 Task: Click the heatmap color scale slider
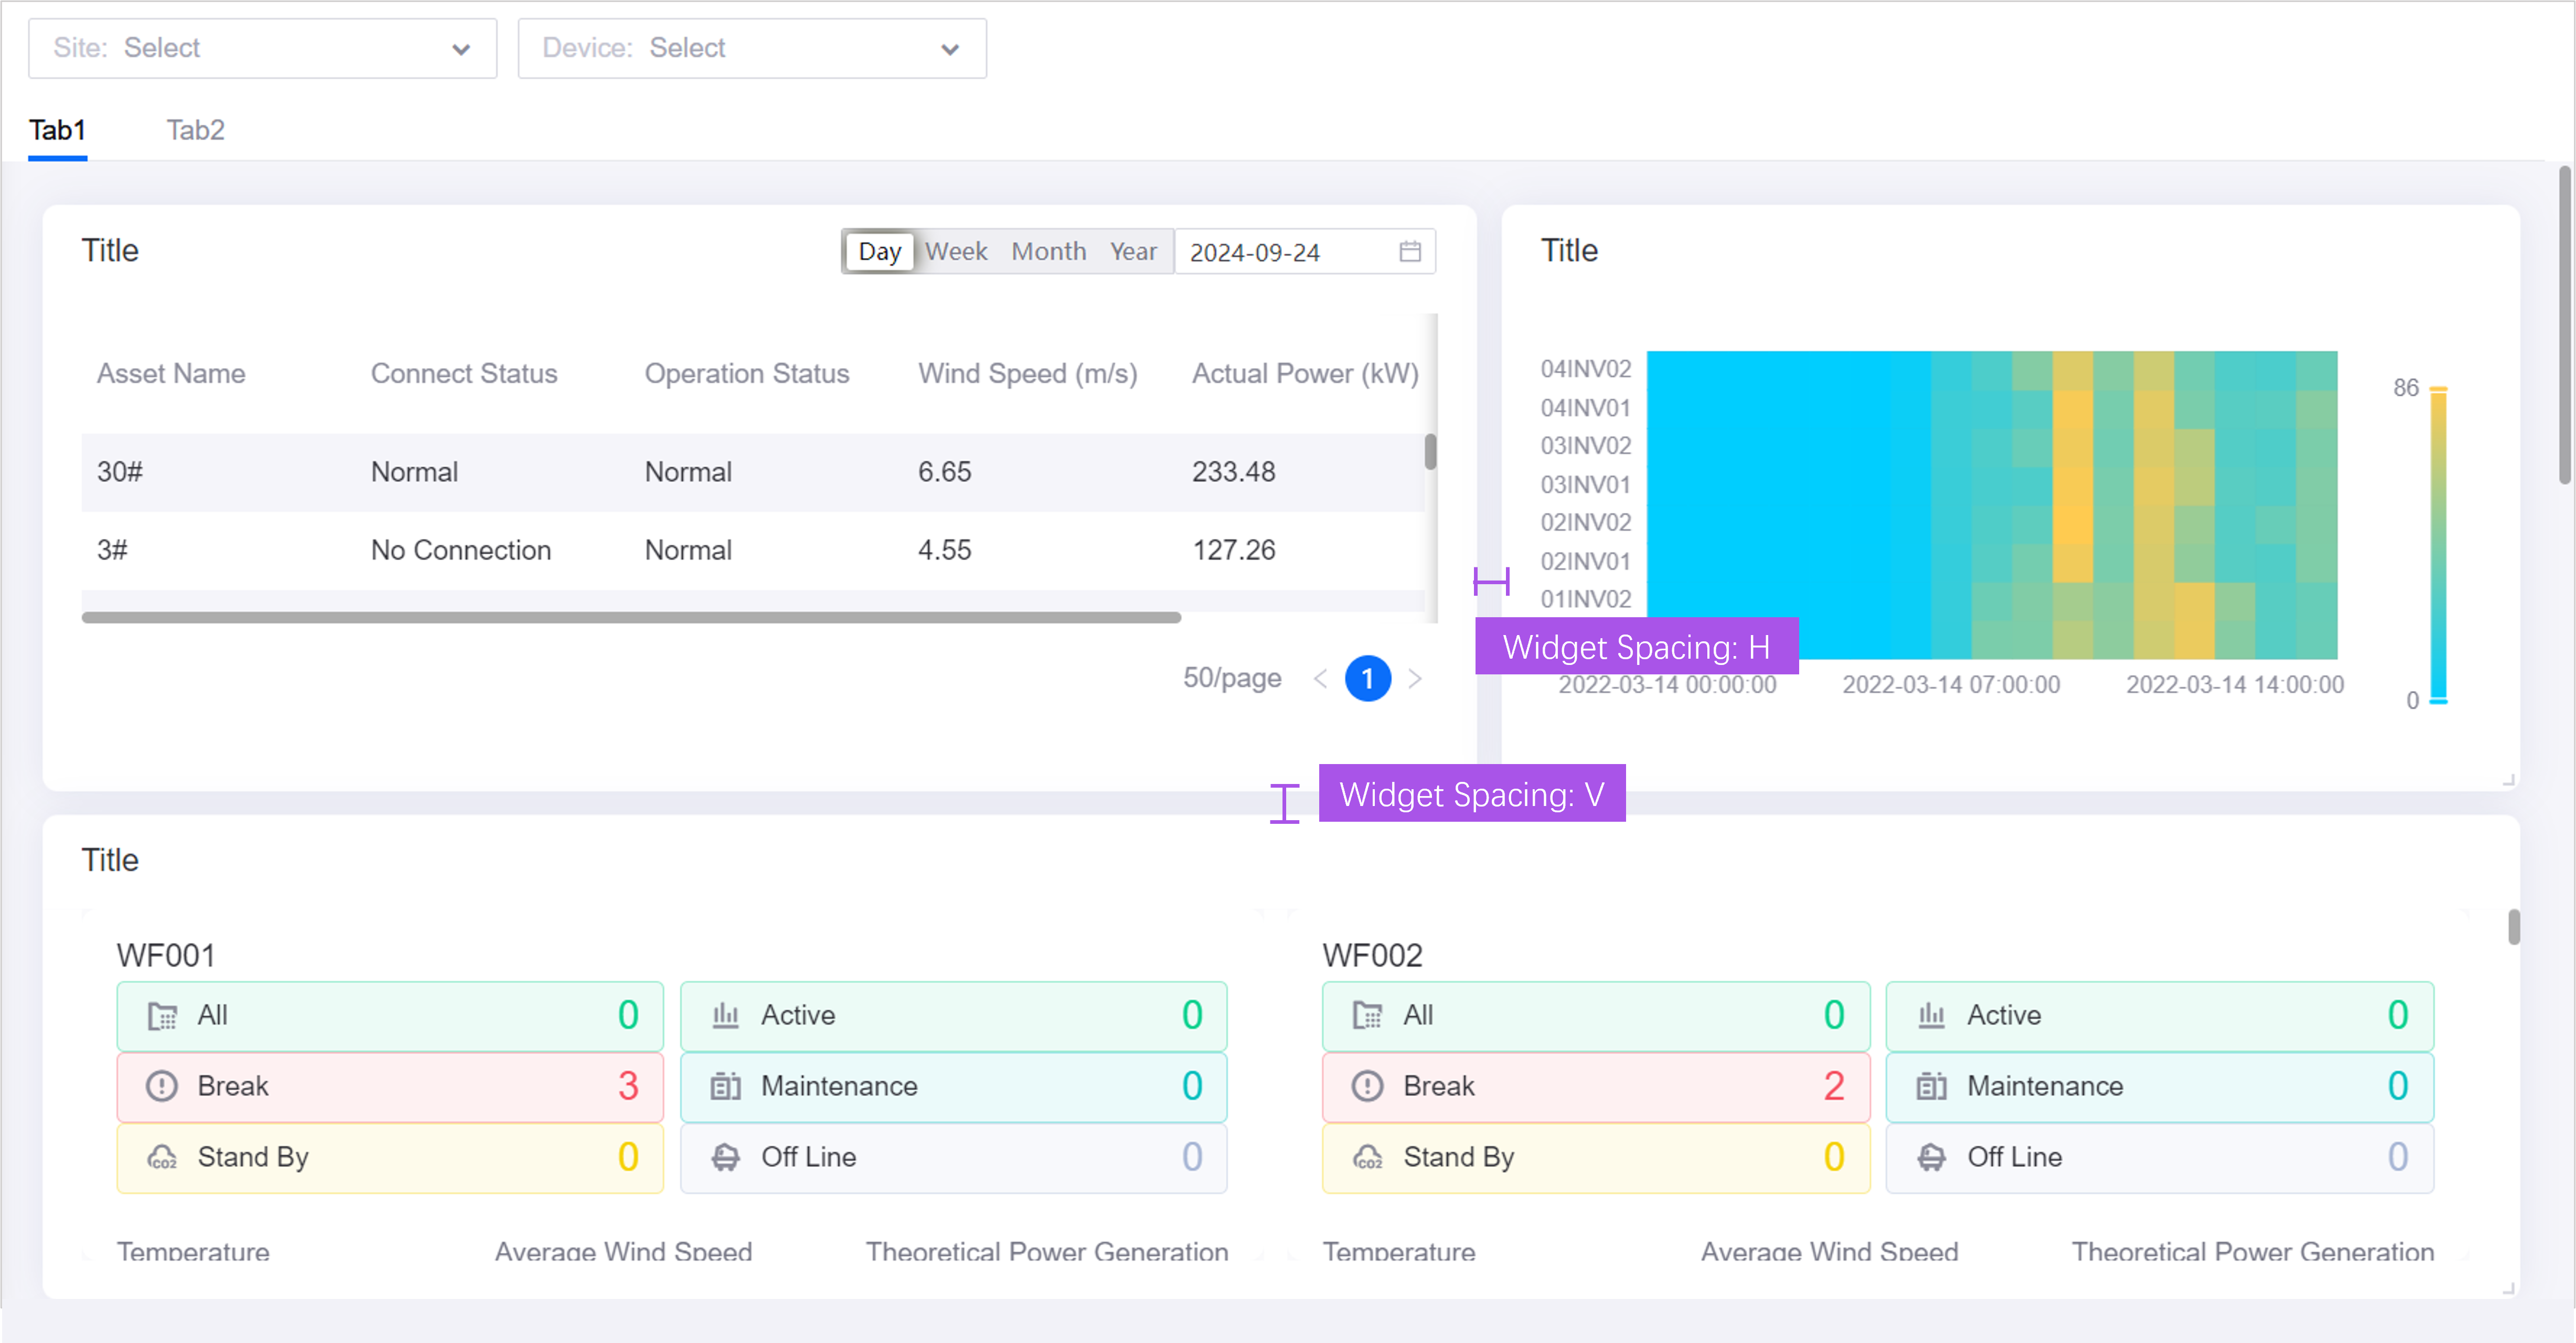(x=2438, y=545)
